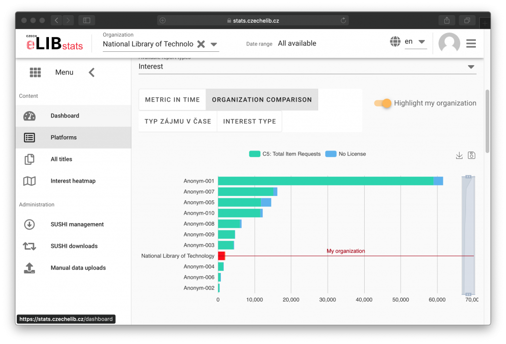506x344 pixels.
Task: Select the Metric in Time tab
Action: (172, 100)
